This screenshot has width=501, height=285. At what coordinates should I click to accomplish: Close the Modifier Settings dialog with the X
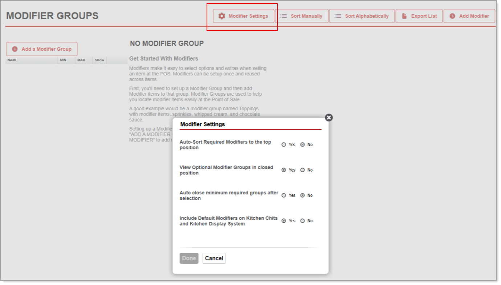[x=329, y=117]
